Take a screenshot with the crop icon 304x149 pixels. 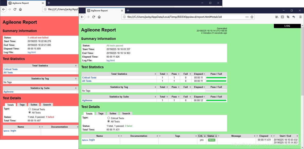[288, 17]
